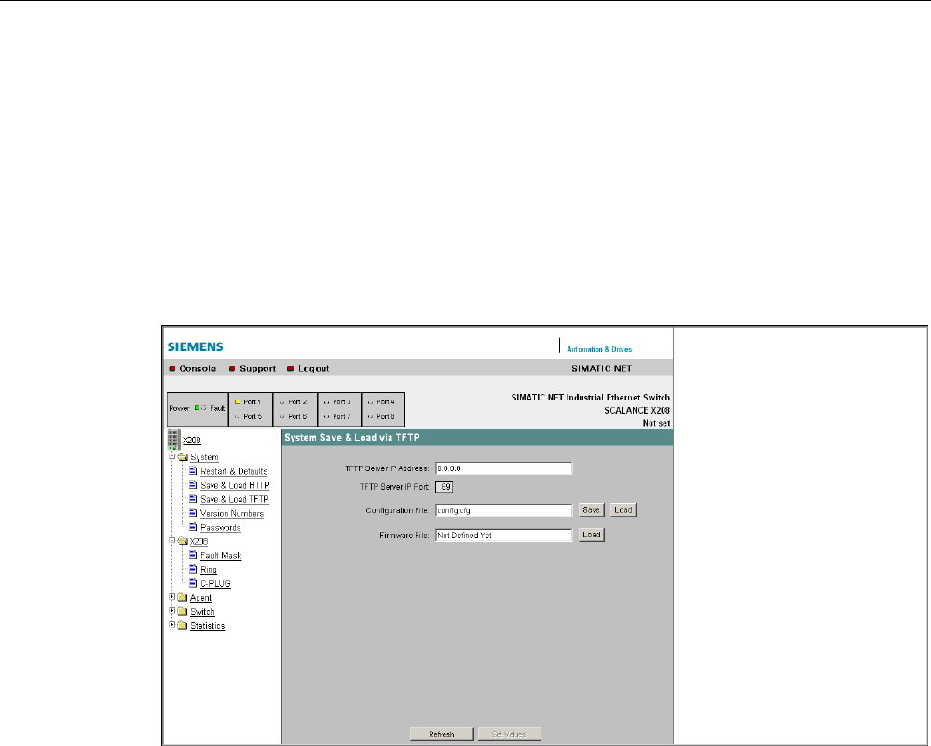Click the Port 8 status LED
This screenshot has height=746, width=931.
[371, 416]
